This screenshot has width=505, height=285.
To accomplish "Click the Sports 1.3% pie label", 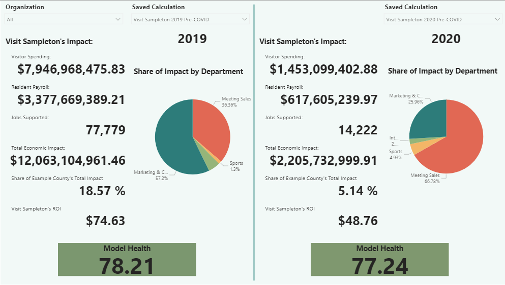I will click(236, 166).
